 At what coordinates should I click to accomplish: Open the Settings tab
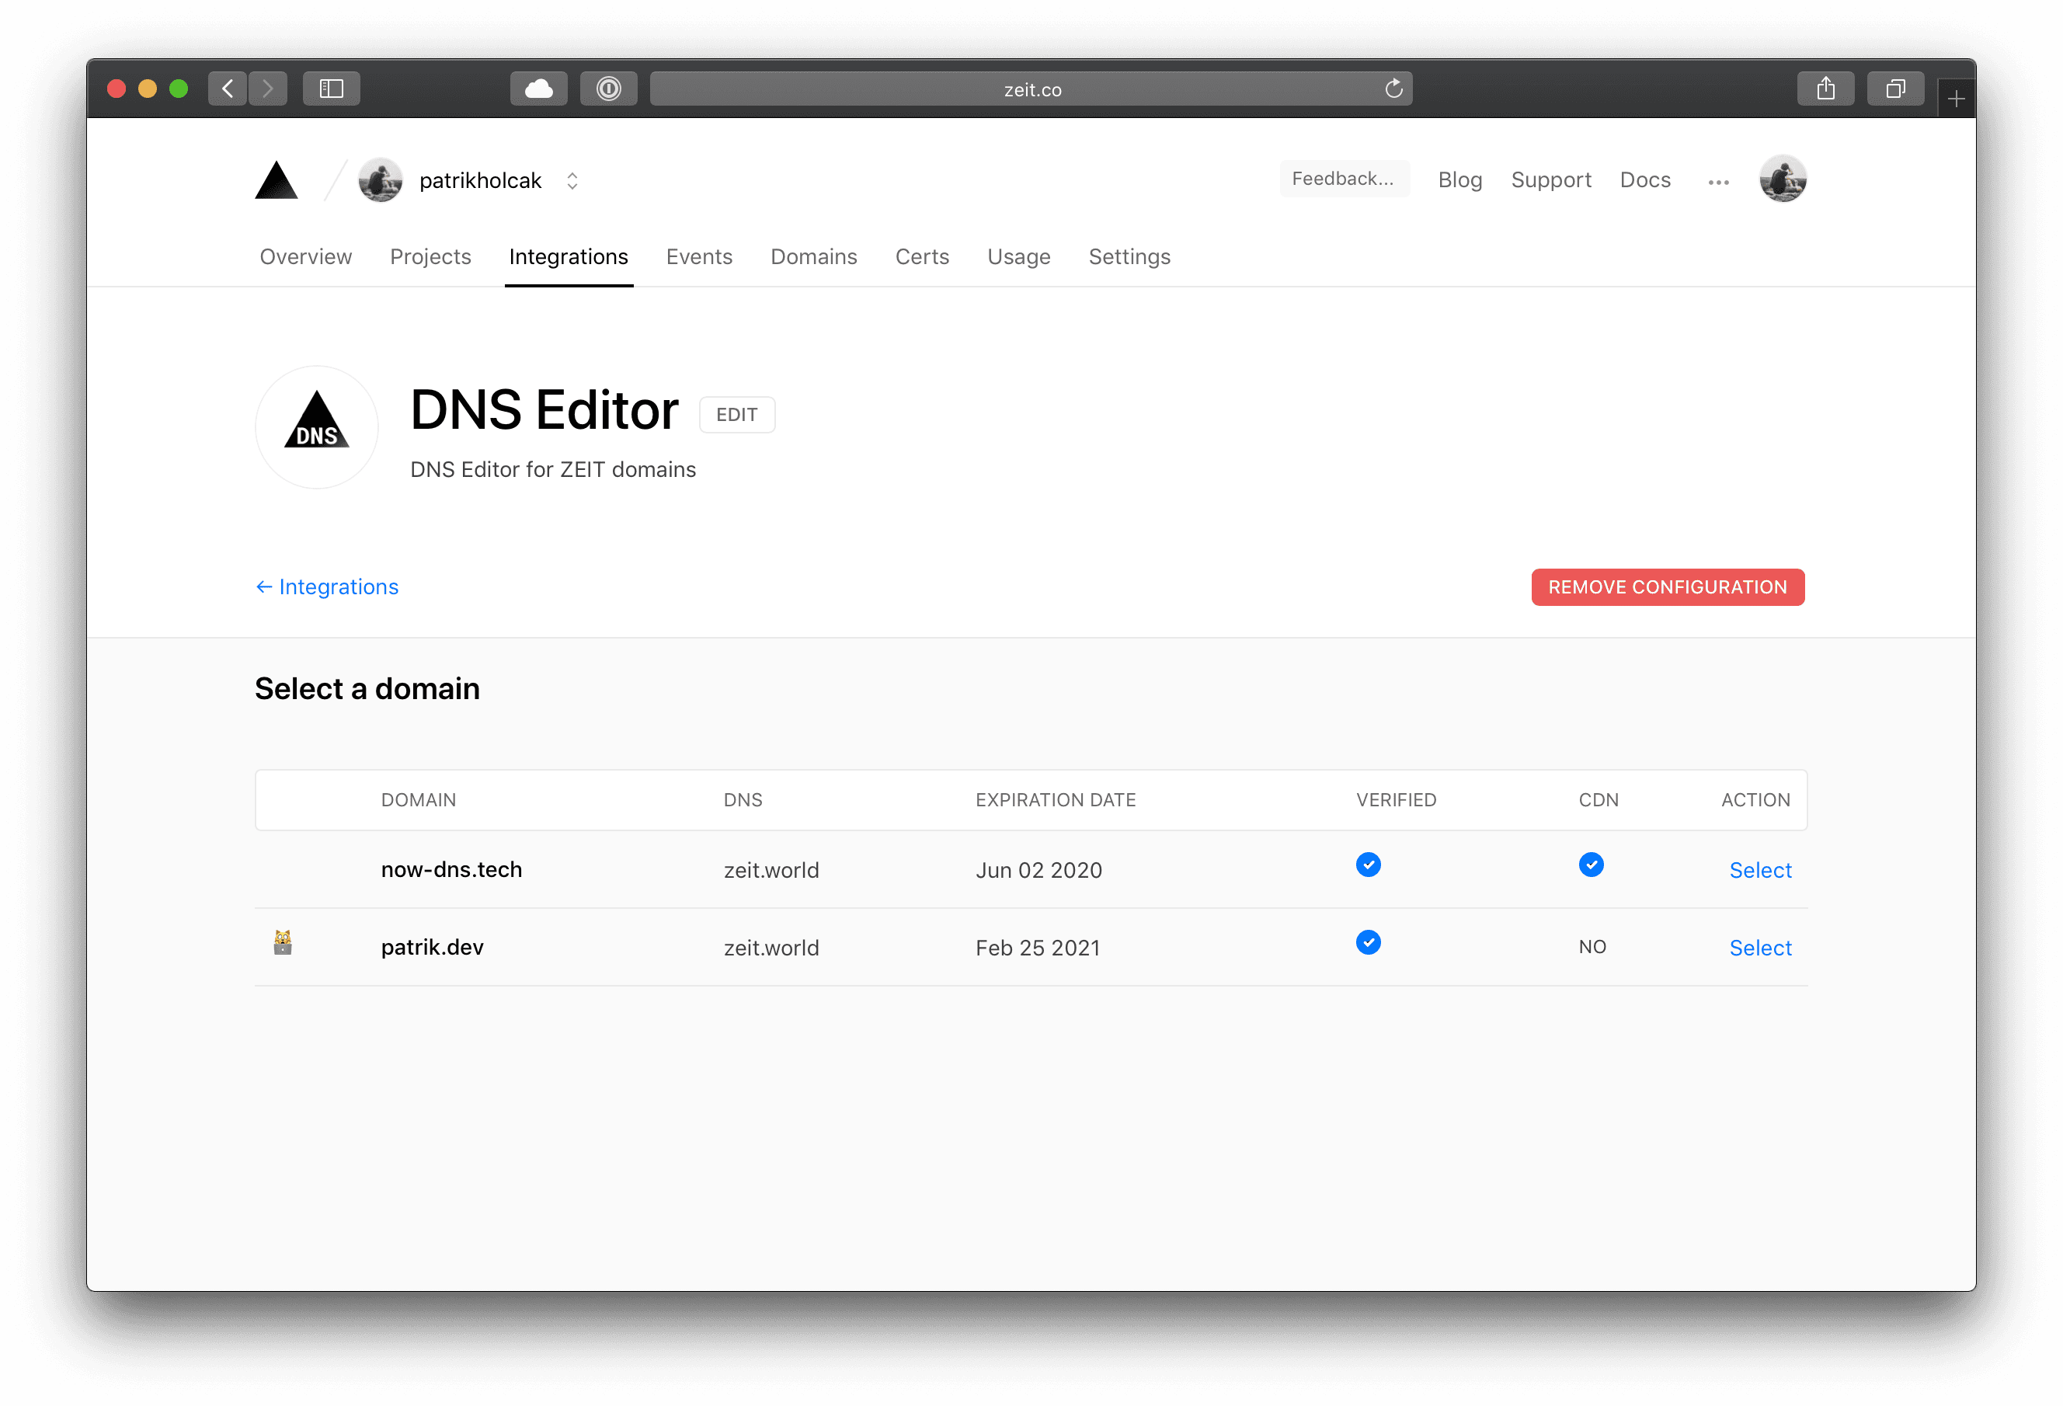(x=1129, y=257)
